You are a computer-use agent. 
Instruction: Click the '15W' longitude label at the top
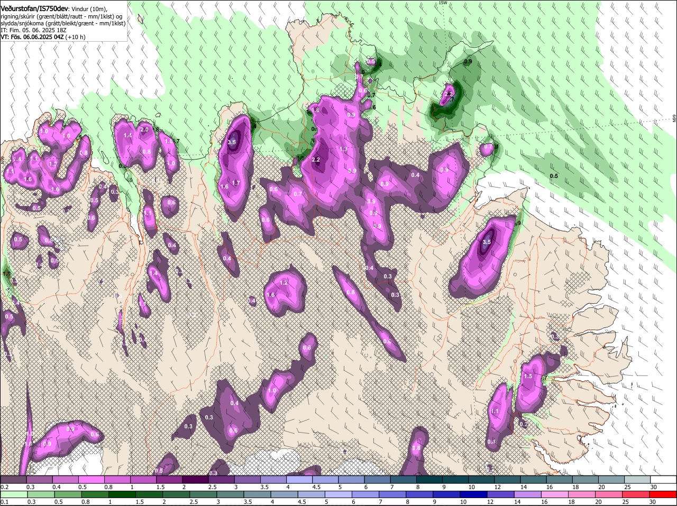(443, 3)
